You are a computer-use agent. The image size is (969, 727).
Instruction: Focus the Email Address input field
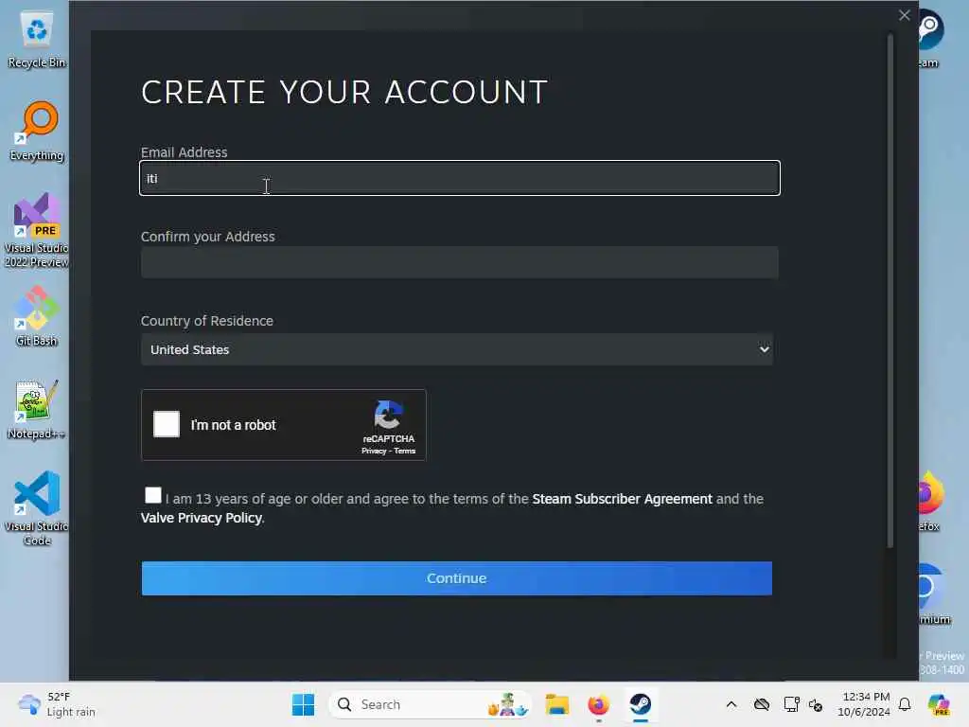460,178
